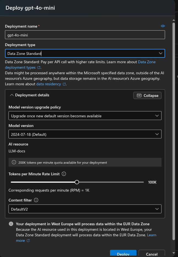
Task: Click the Tokens per Minute rate limit slider handle
Action: 77,182
